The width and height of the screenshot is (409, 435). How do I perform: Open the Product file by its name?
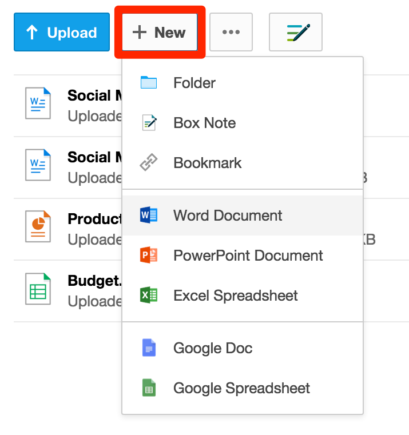point(94,219)
